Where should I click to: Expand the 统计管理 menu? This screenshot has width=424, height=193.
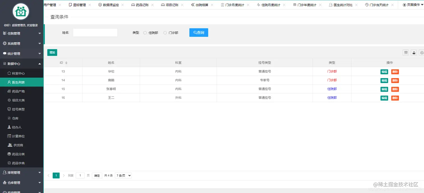[22, 54]
